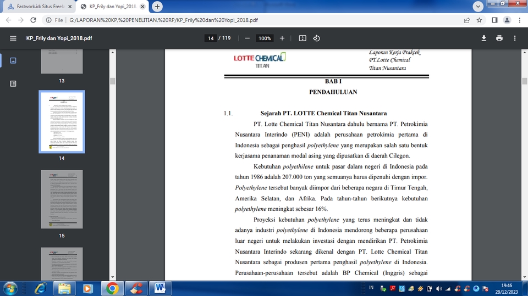Click the zoom out minus icon
This screenshot has width=528, height=296.
tap(247, 38)
